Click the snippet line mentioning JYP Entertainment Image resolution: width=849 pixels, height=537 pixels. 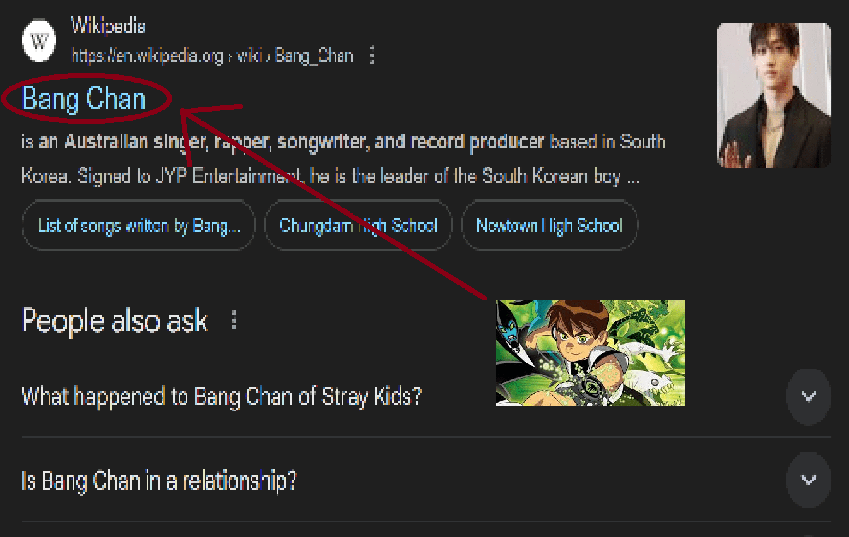coord(331,176)
